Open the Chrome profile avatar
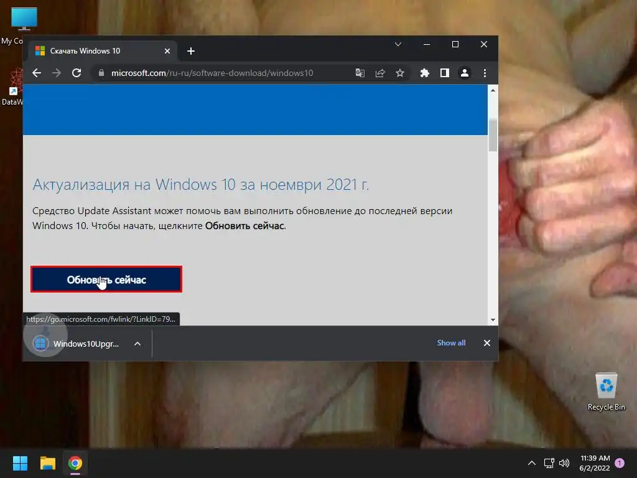637x478 pixels. pos(464,73)
